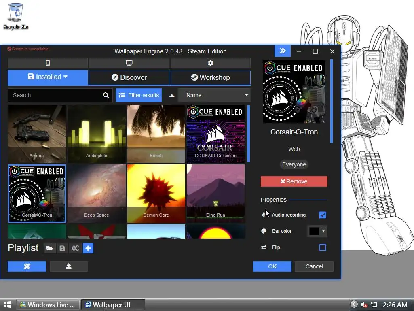This screenshot has height=311, width=414.
Task: Click the upload wallpaper button
Action: pyautogui.click(x=69, y=266)
